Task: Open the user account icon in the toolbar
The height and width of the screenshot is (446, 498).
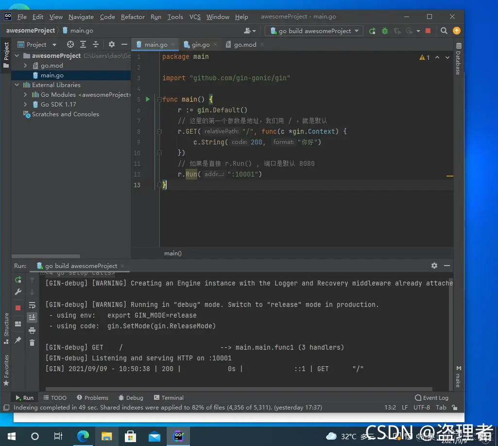Action: (250, 31)
